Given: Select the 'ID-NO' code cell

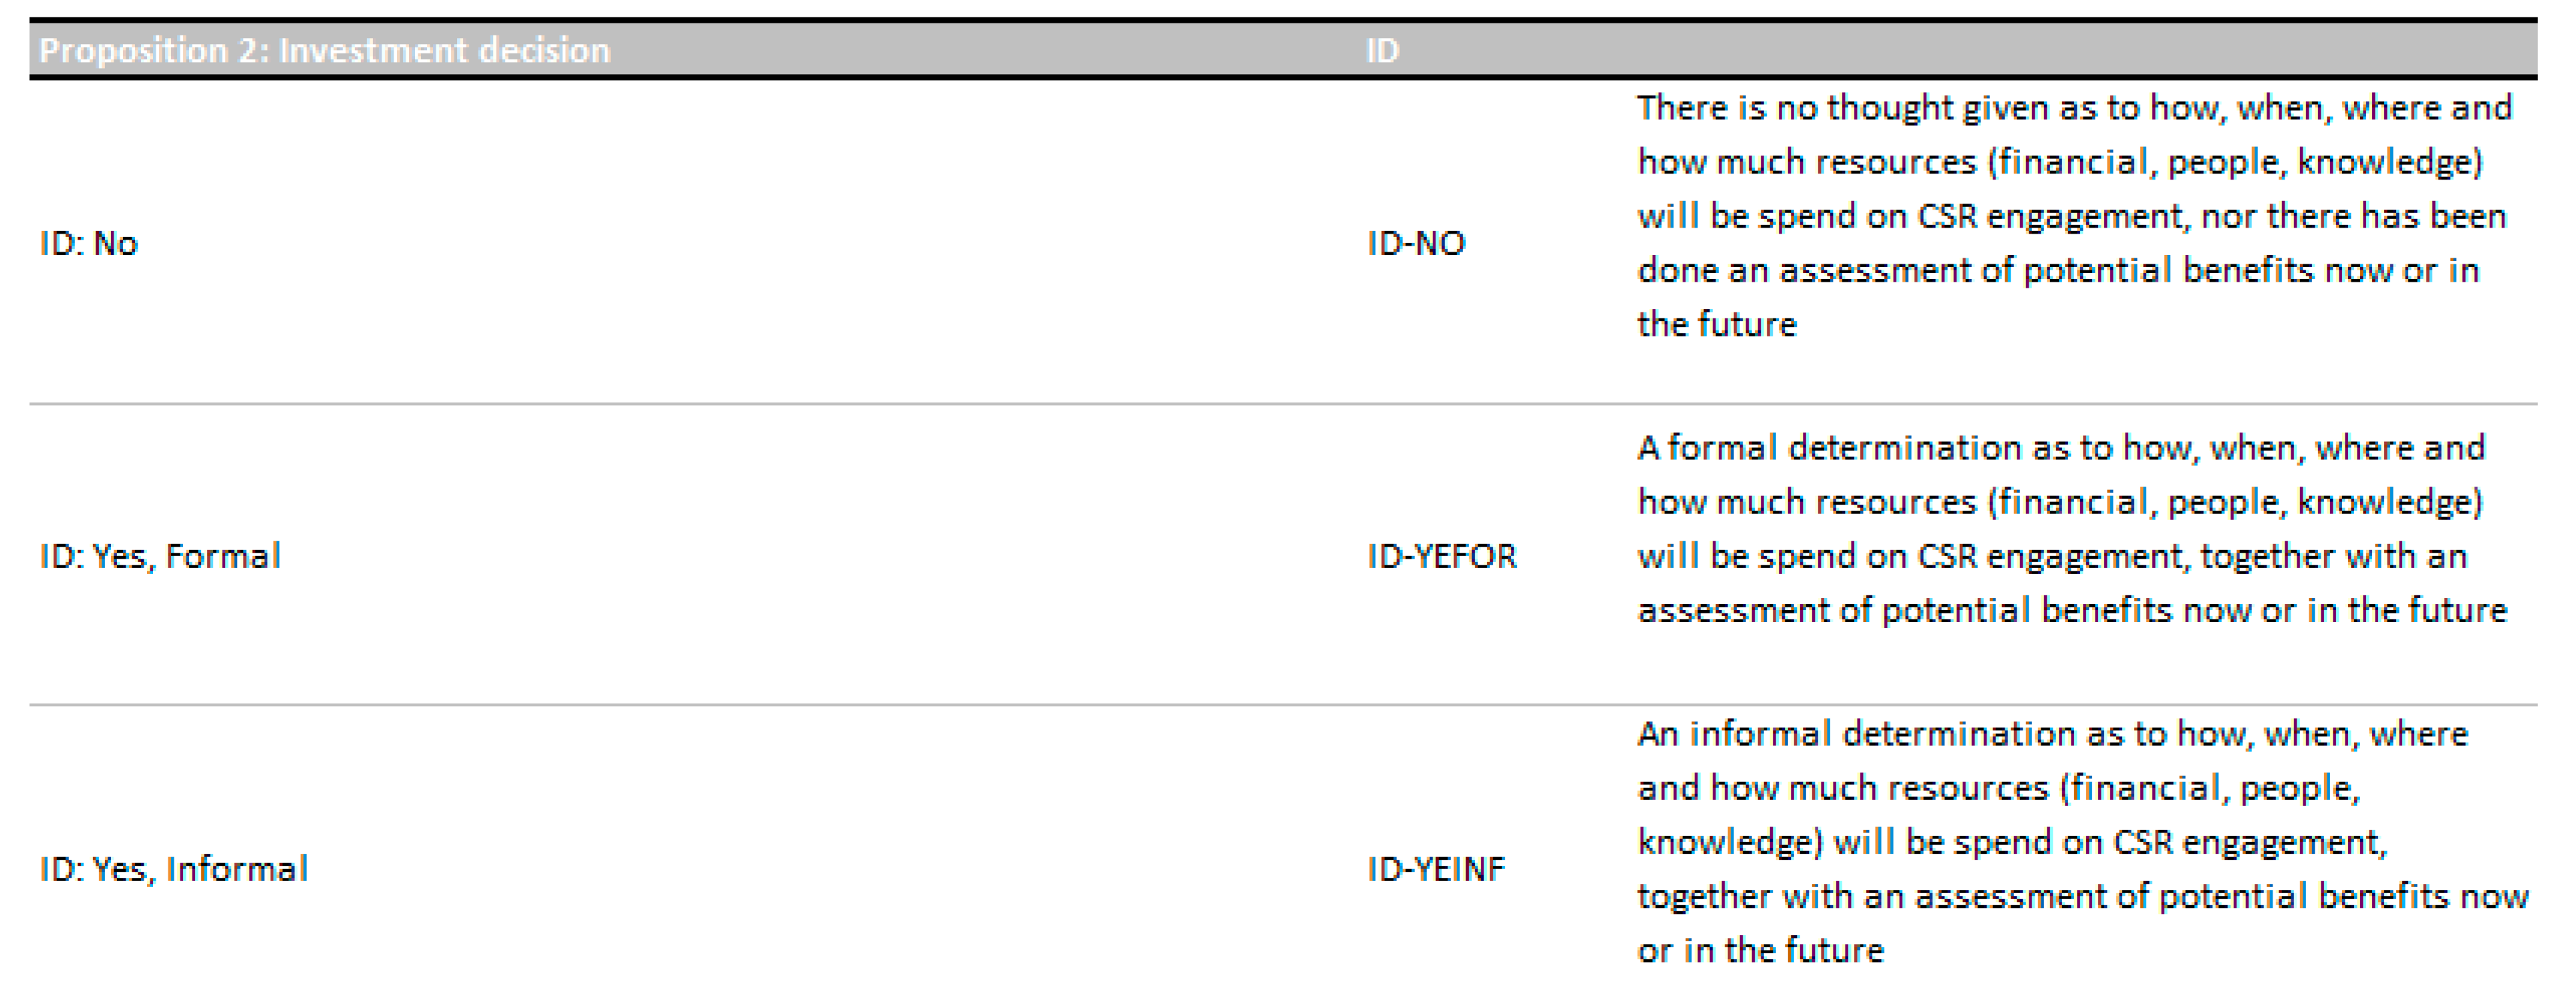Looking at the screenshot, I should (x=1415, y=243).
